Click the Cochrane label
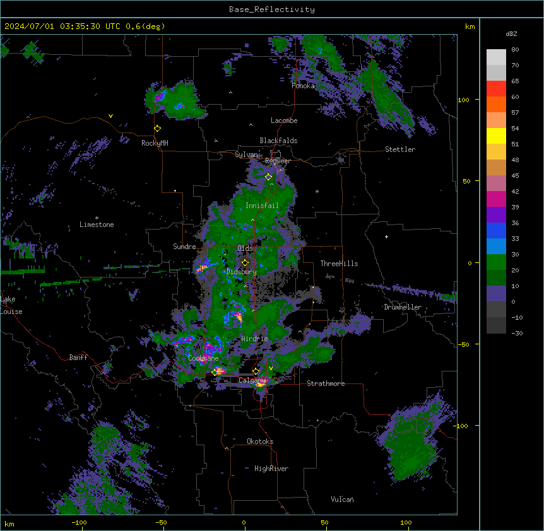This screenshot has width=544, height=531. [x=203, y=358]
